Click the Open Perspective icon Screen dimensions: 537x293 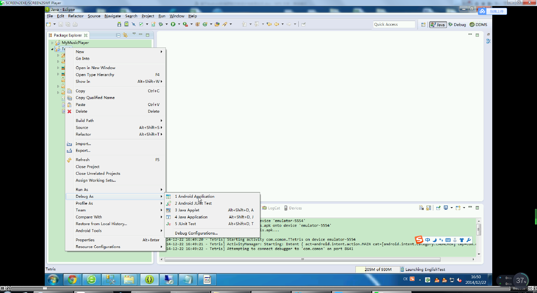423,25
